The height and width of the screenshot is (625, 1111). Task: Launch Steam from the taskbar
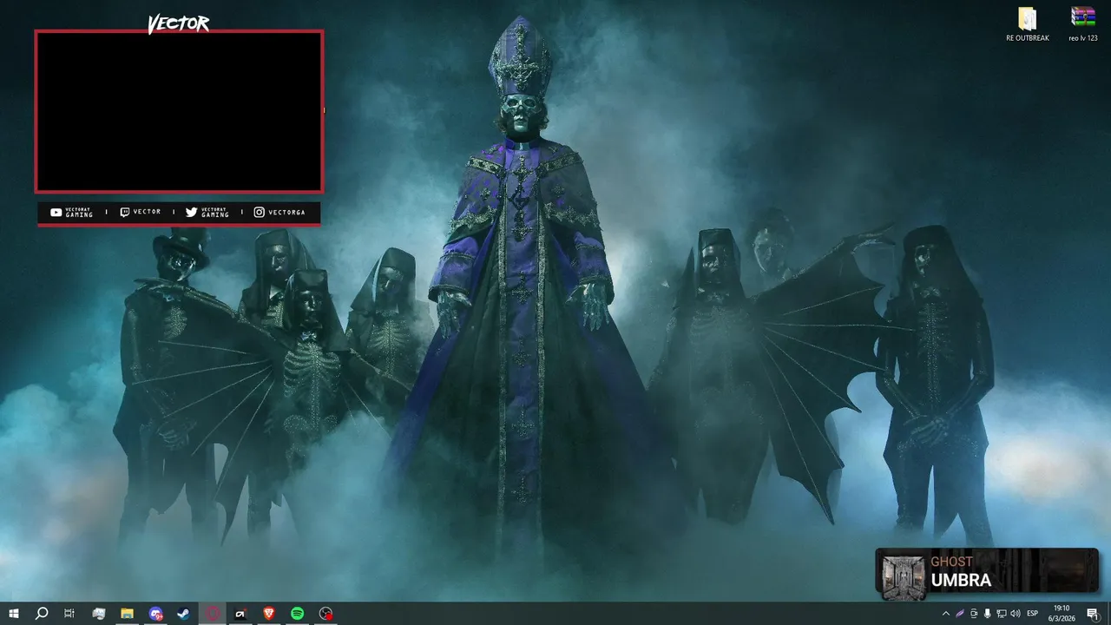tap(183, 614)
